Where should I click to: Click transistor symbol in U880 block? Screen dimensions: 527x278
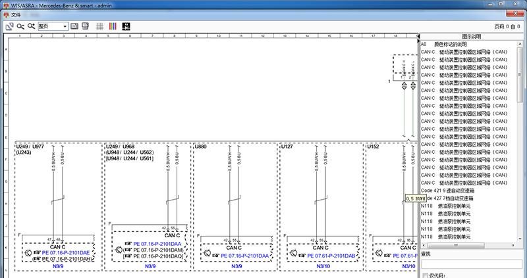click(x=208, y=253)
